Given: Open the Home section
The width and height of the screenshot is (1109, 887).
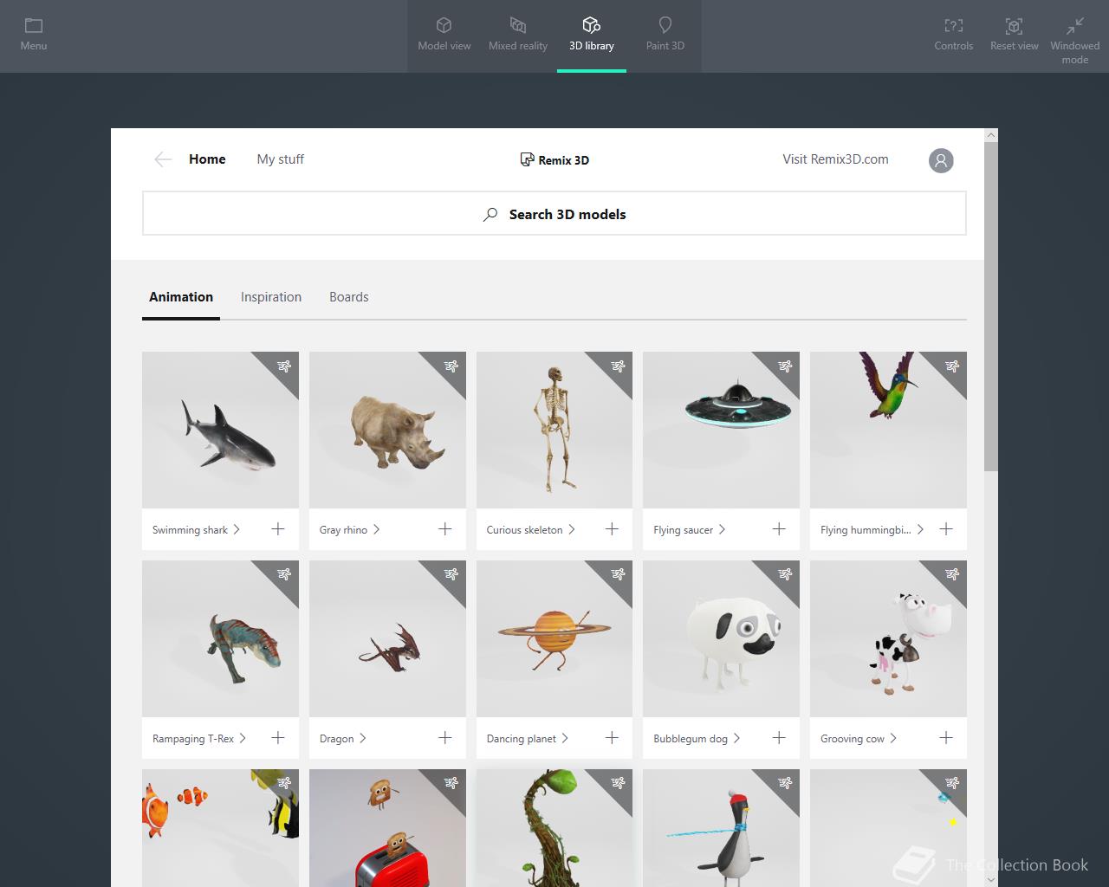Looking at the screenshot, I should 207,159.
